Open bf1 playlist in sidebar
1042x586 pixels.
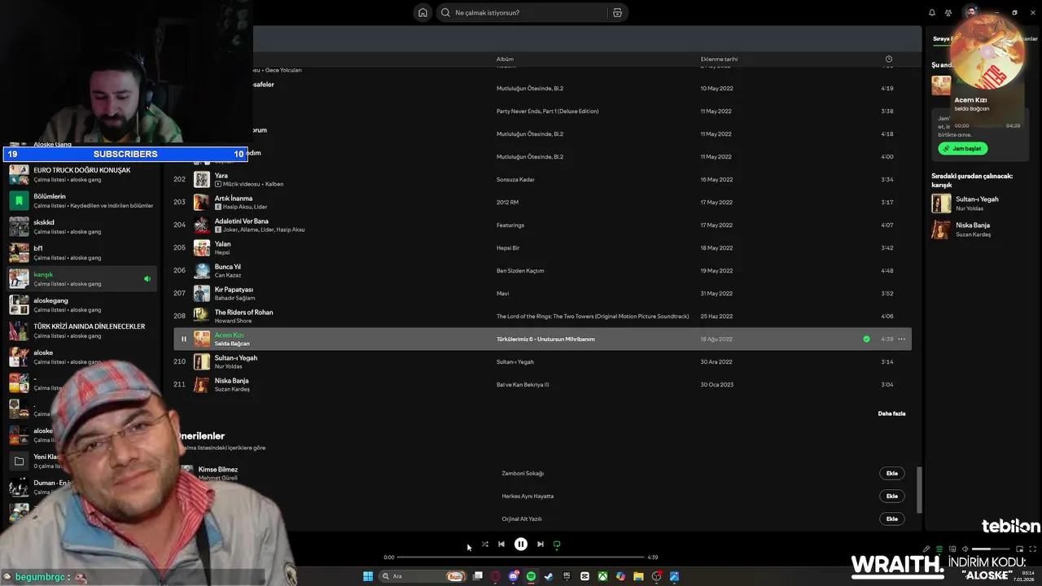82,252
